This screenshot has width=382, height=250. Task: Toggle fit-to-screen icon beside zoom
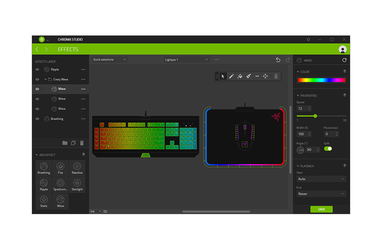[x=105, y=211]
